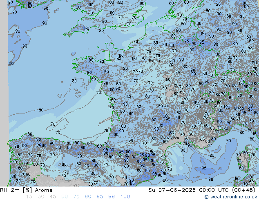
Task: Choose the 60 legend color value
Action: [x=65, y=197]
